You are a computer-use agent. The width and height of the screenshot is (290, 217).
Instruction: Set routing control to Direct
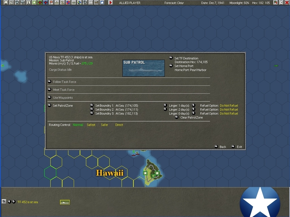[x=119, y=125]
